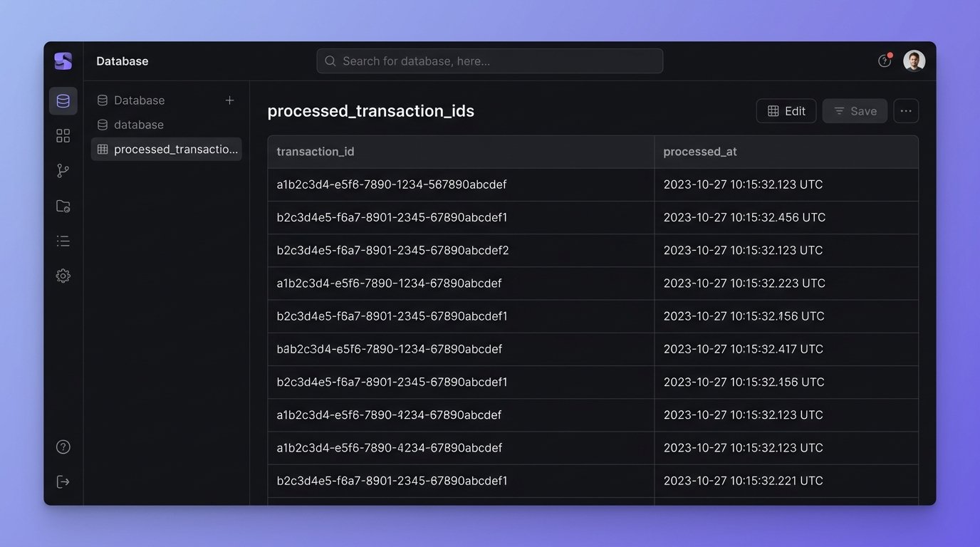
Task: Add a new database with the plus icon
Action: point(229,100)
